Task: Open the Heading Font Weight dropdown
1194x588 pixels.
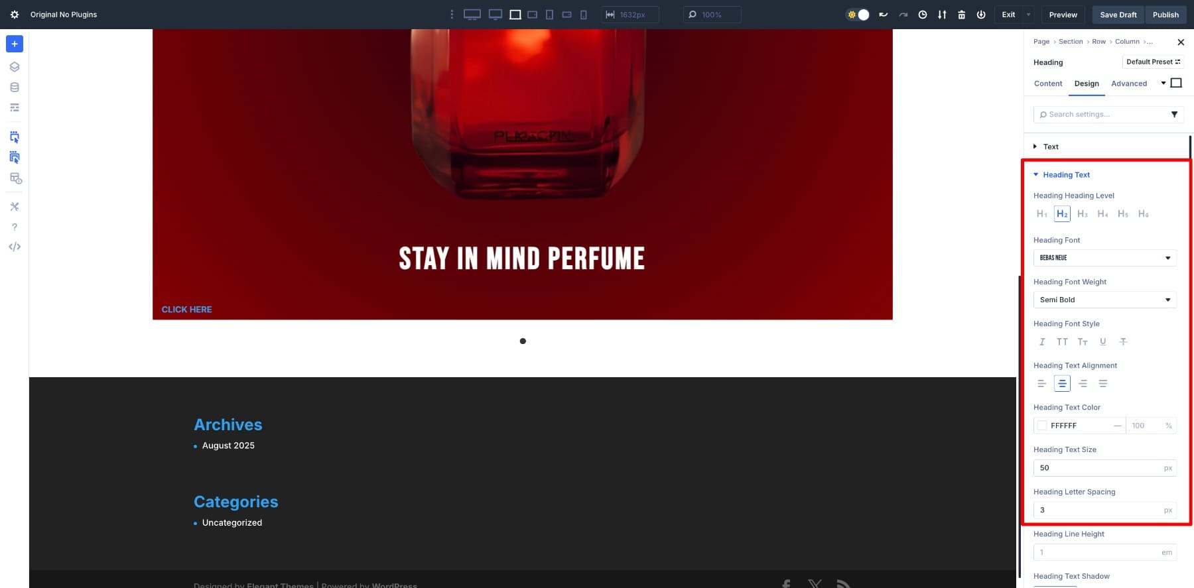Action: (1104, 300)
